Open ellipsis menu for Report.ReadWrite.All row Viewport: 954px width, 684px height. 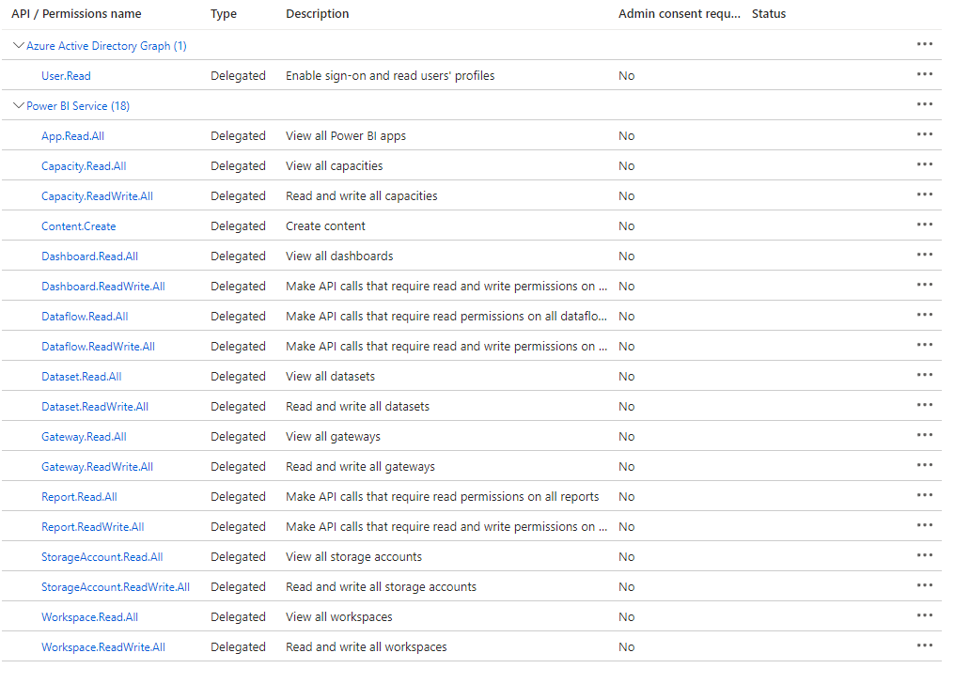click(924, 525)
